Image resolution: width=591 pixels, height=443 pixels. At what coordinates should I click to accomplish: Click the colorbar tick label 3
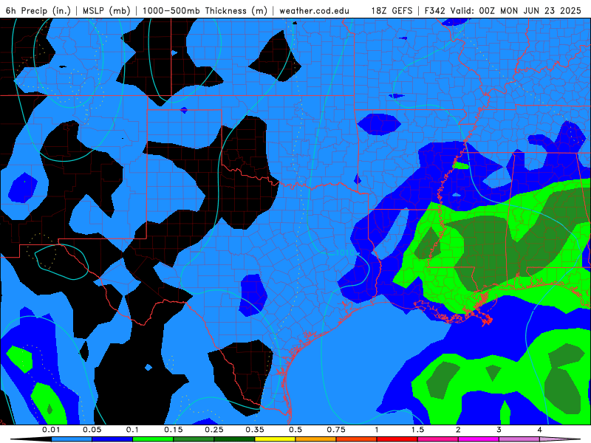pyautogui.click(x=499, y=430)
